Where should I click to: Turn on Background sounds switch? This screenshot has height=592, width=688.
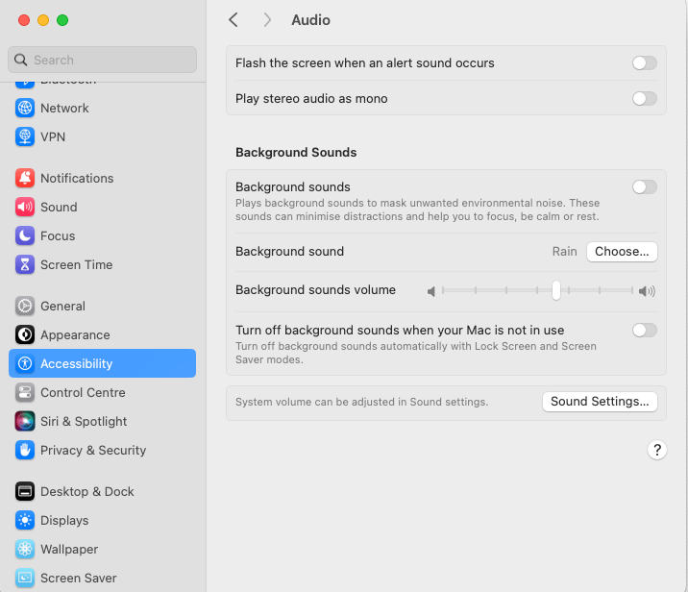(644, 187)
